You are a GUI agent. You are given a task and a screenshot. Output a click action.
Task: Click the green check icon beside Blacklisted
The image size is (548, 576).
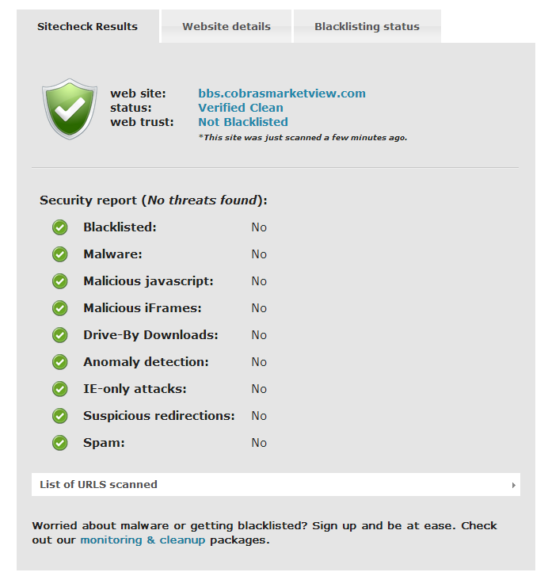tap(60, 227)
